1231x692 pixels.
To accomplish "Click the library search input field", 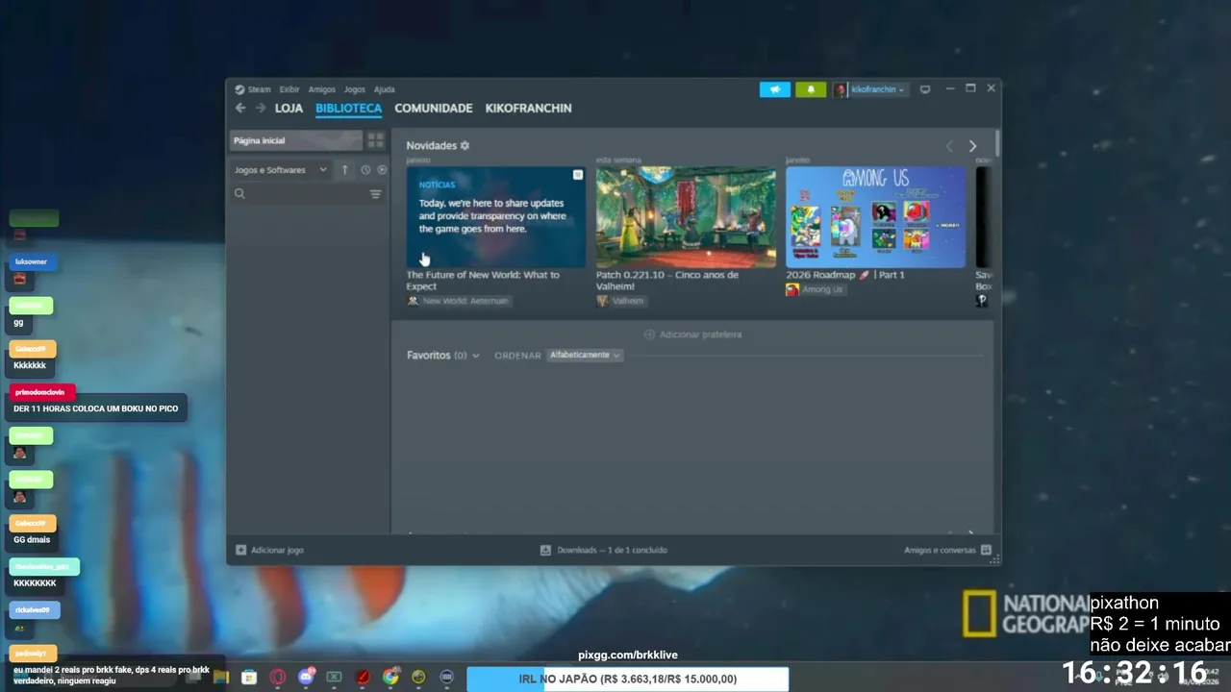I will tap(307, 194).
